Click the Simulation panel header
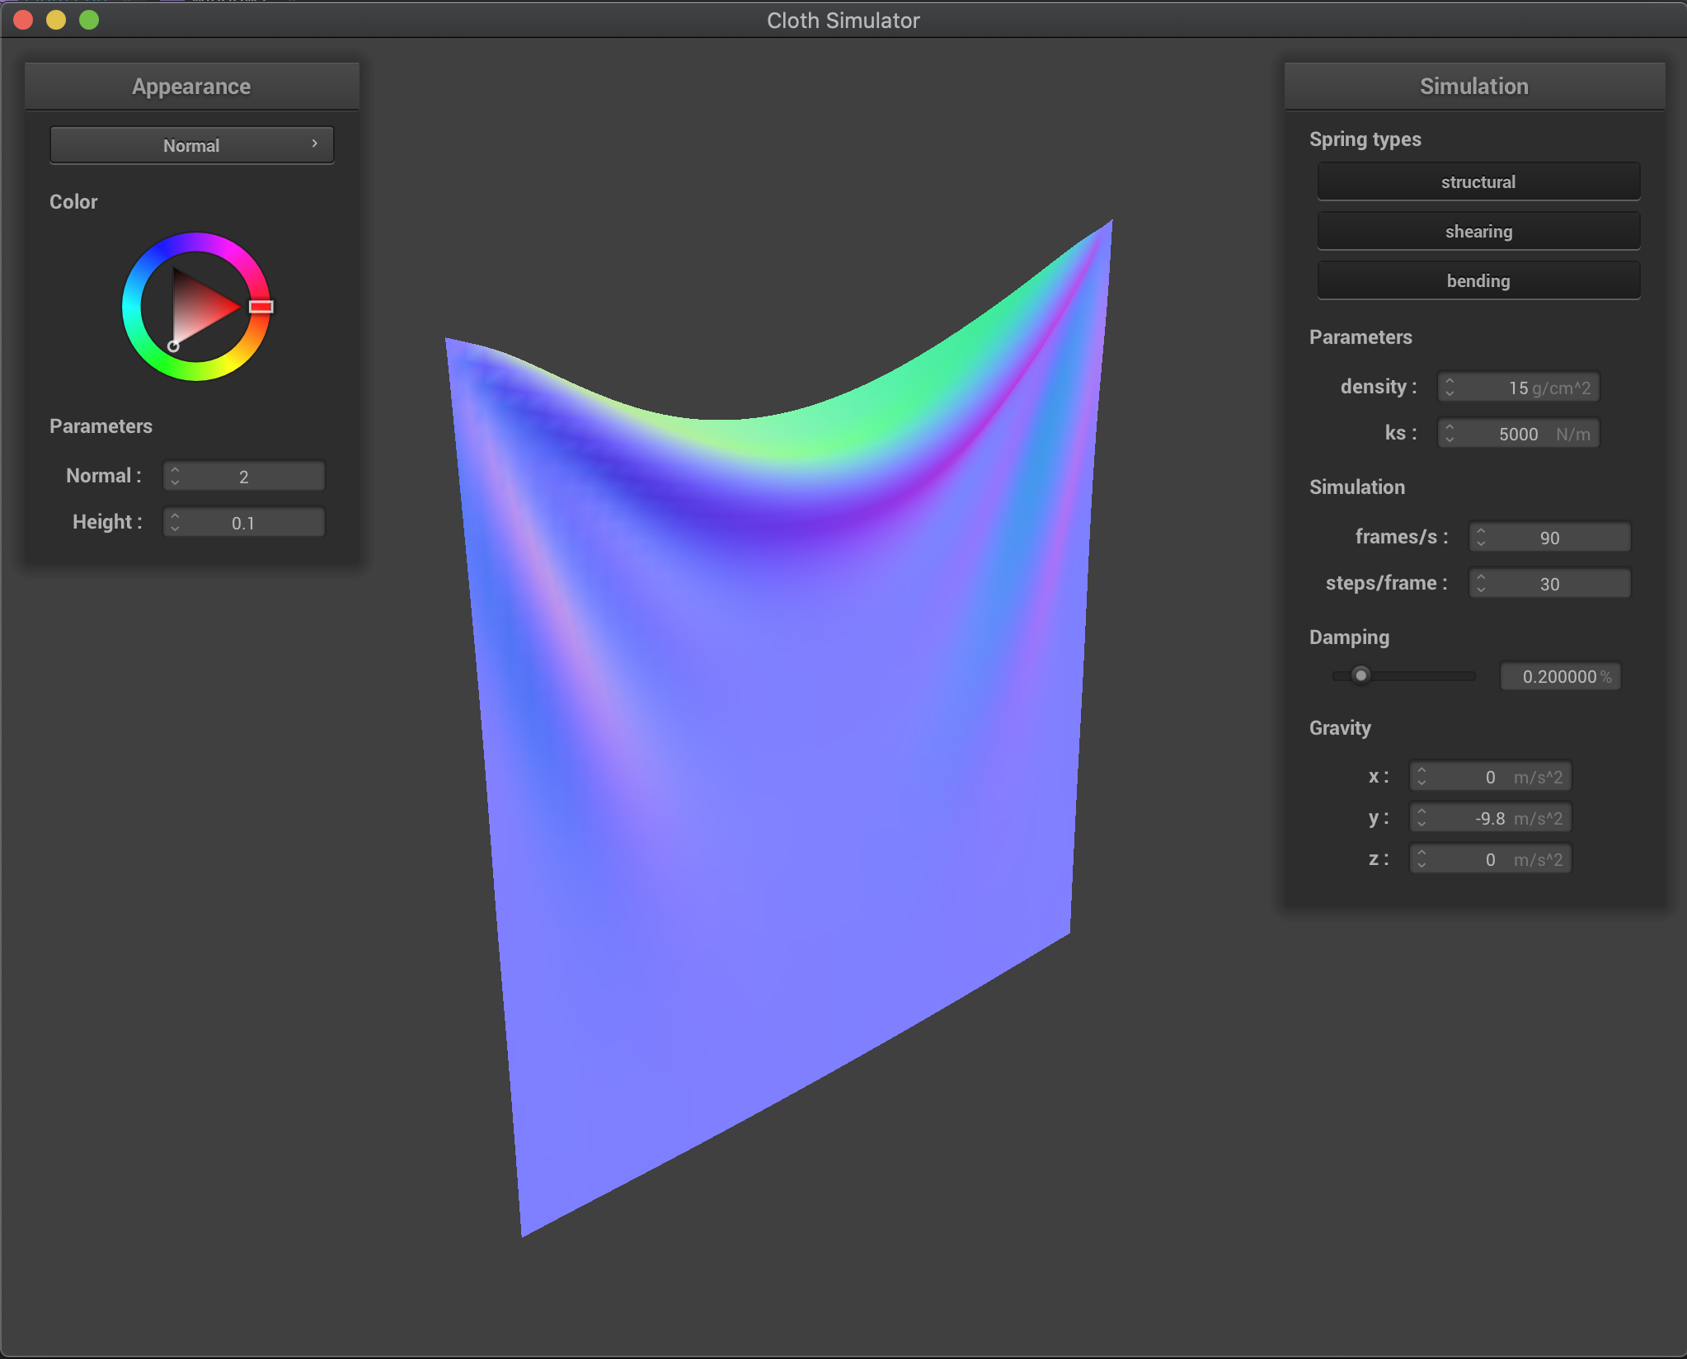 coord(1473,86)
